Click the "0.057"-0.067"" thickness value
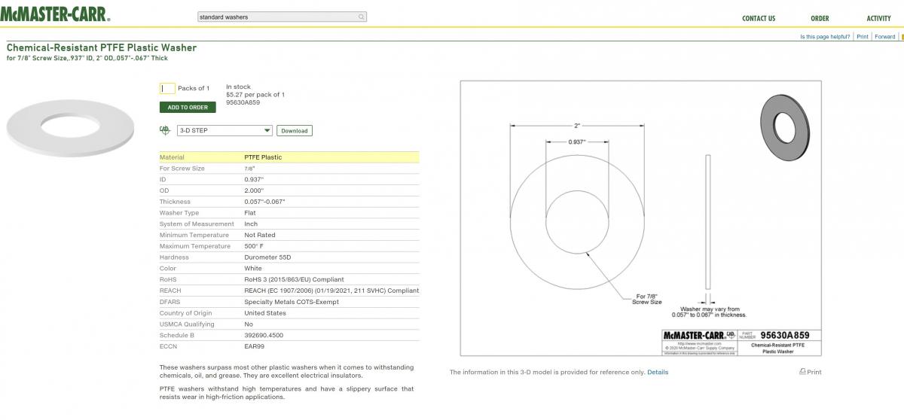This screenshot has height=420, width=904. tap(264, 202)
